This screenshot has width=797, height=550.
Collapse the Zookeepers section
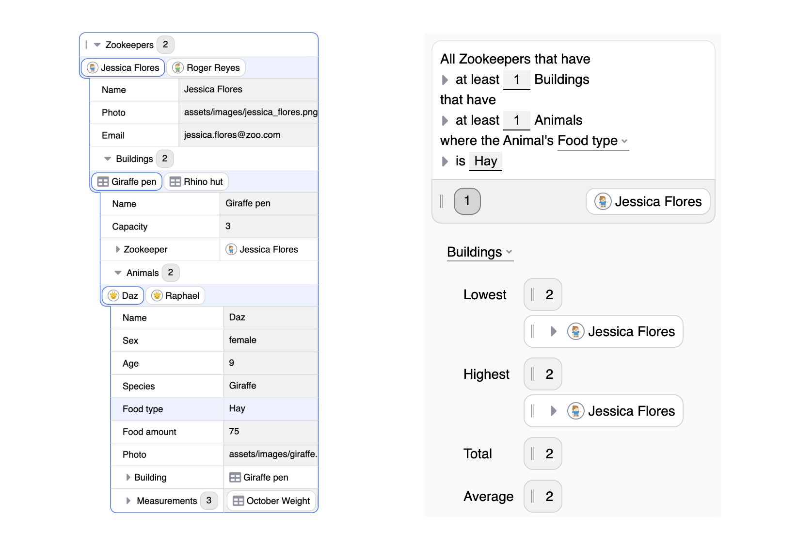coord(97,45)
